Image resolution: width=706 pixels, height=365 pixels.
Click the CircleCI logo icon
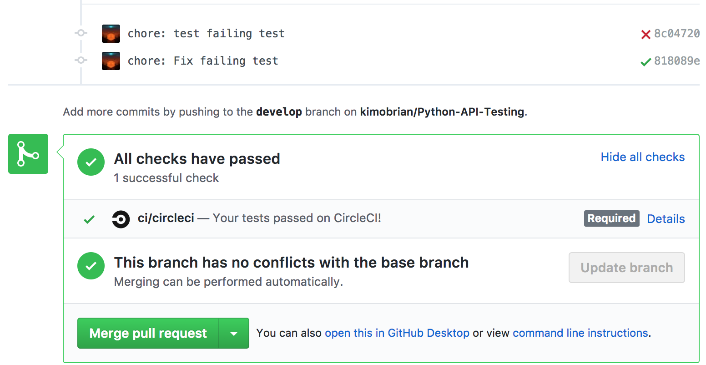[121, 218]
